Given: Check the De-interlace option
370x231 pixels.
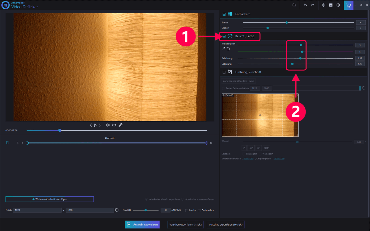Looking at the screenshot, I should [199, 210].
